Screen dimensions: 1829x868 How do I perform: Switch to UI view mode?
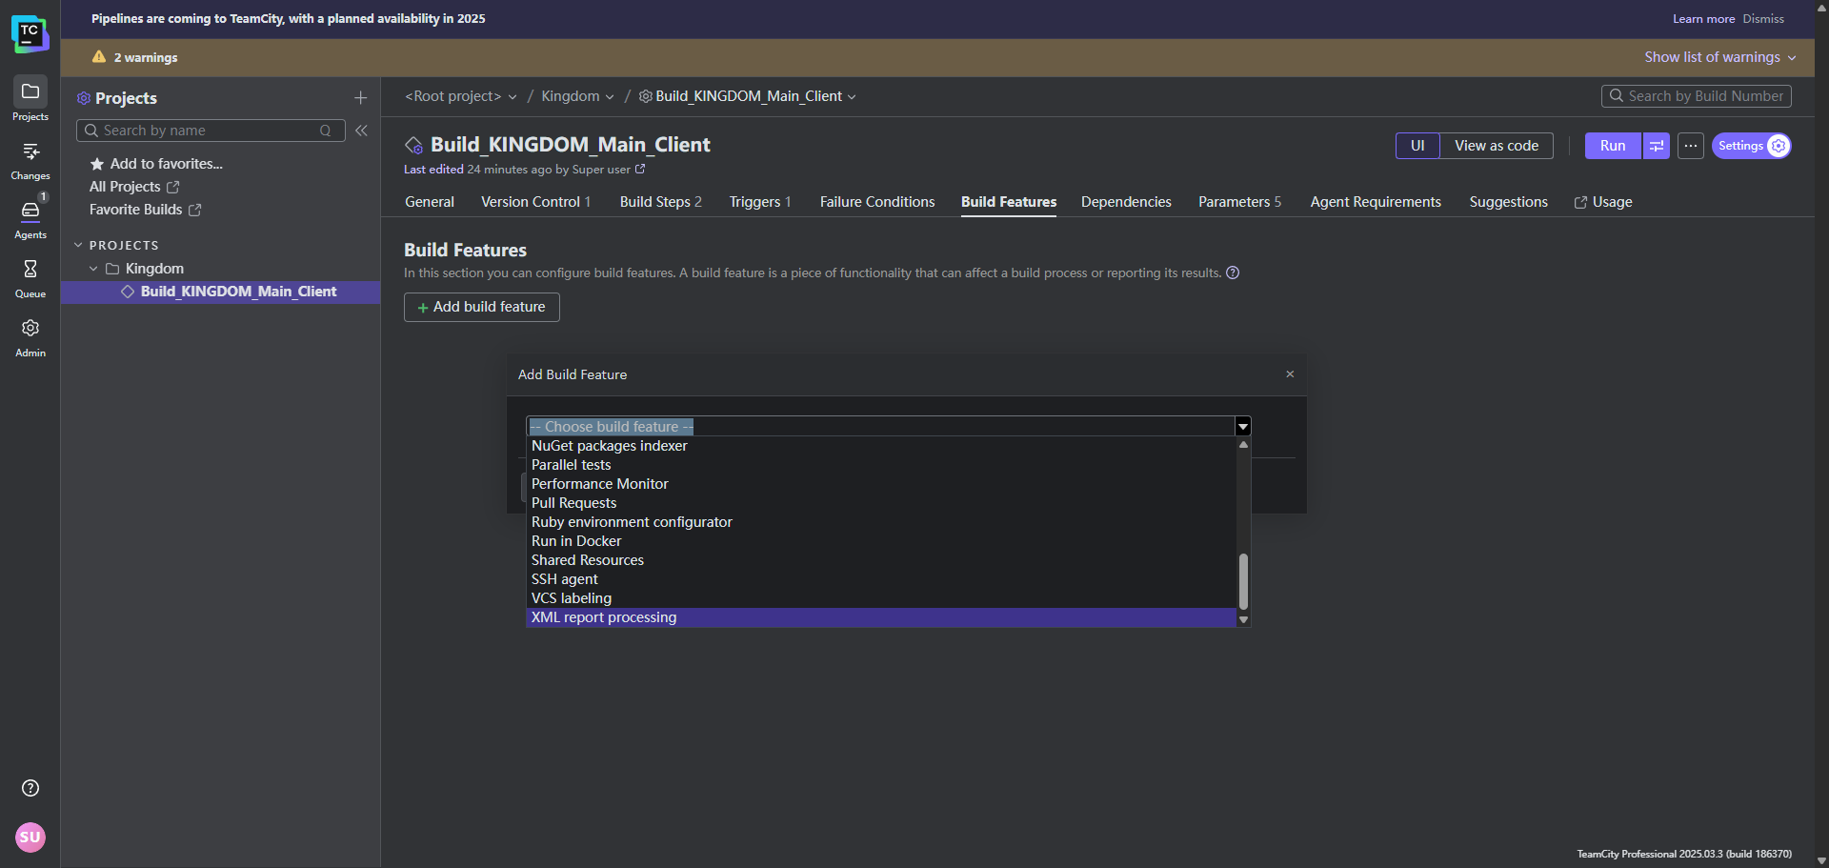pyautogui.click(x=1417, y=146)
